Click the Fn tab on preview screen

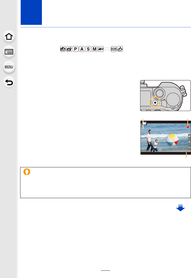pyautogui.click(x=189, y=148)
